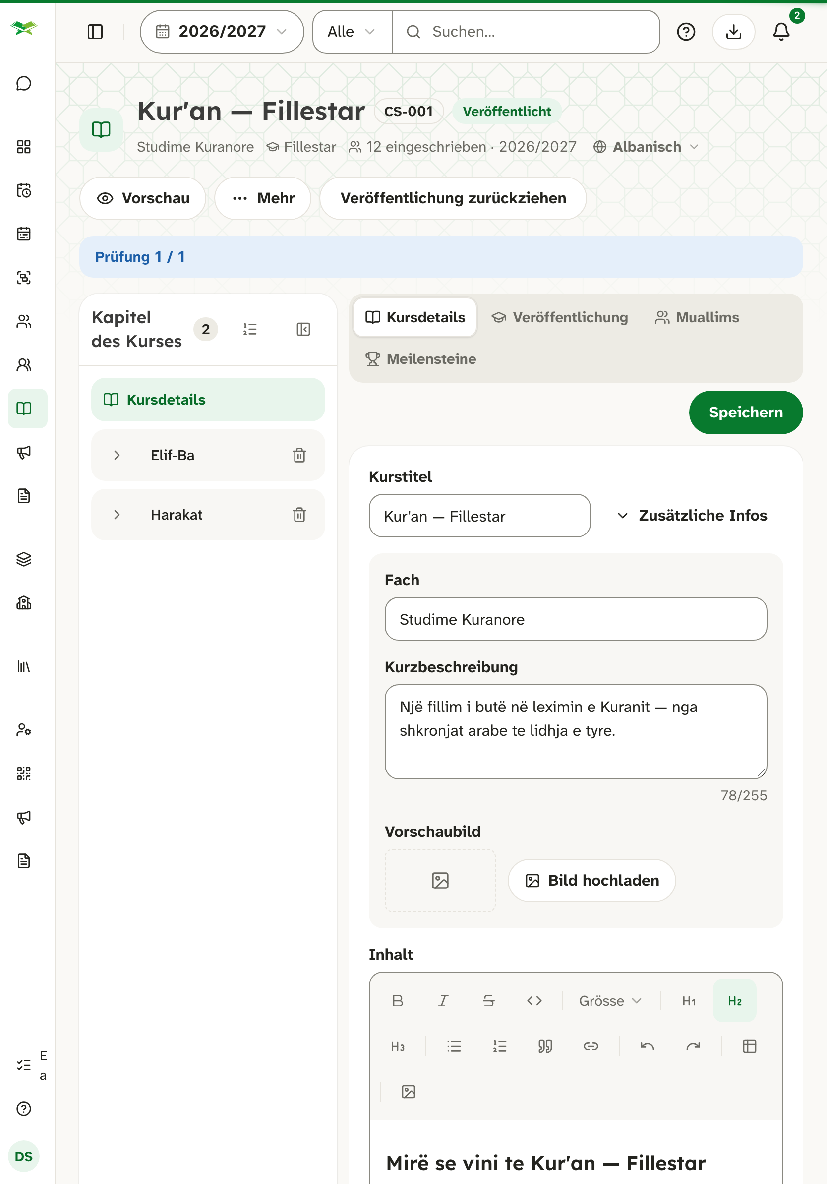Open the Albanisch language dropdown

click(x=646, y=147)
